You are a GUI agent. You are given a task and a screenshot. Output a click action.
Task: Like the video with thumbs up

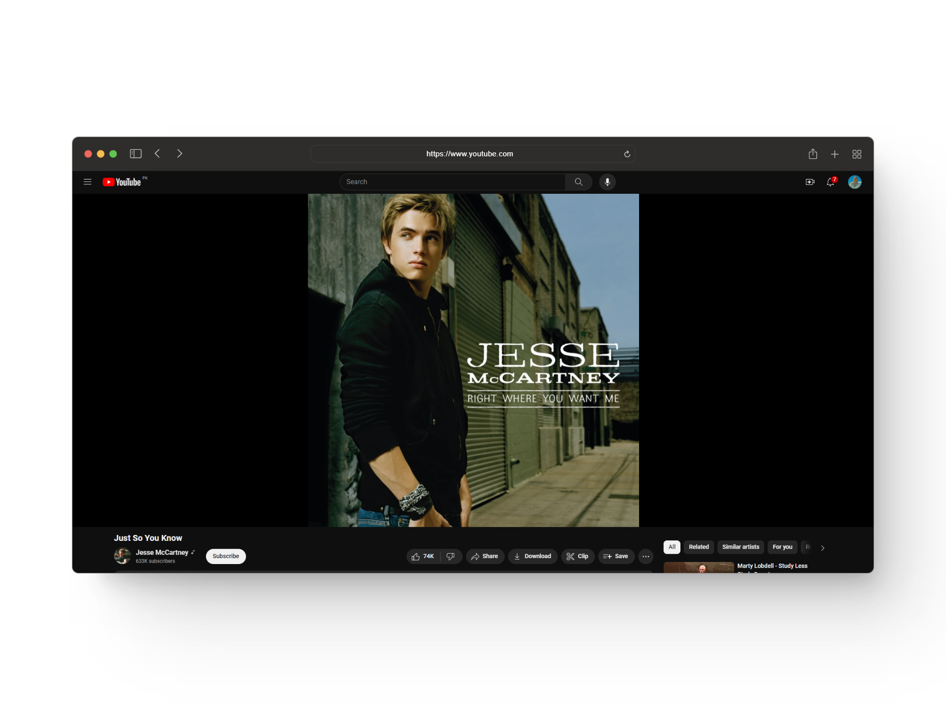423,556
